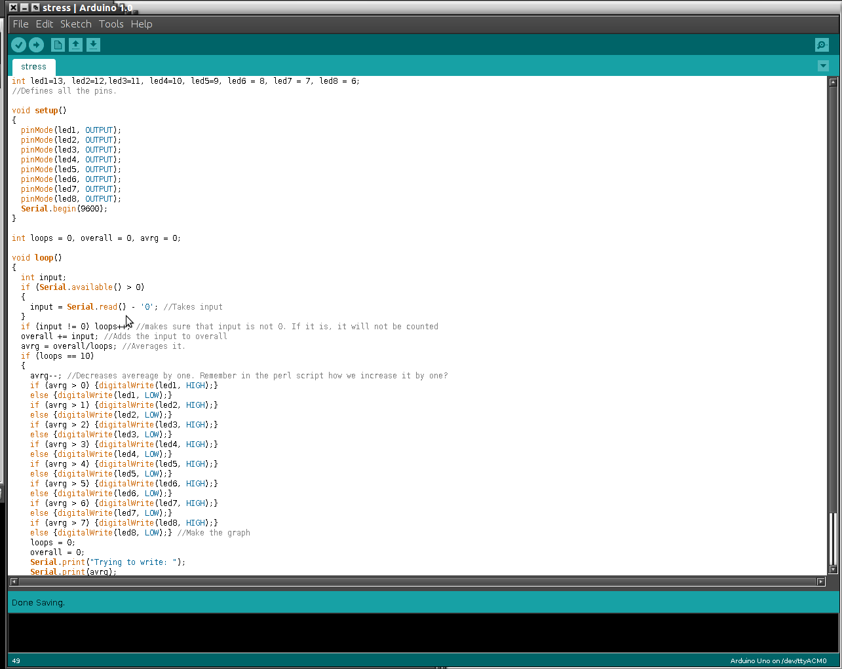
Task: Open the Edit menu
Action: coord(45,24)
